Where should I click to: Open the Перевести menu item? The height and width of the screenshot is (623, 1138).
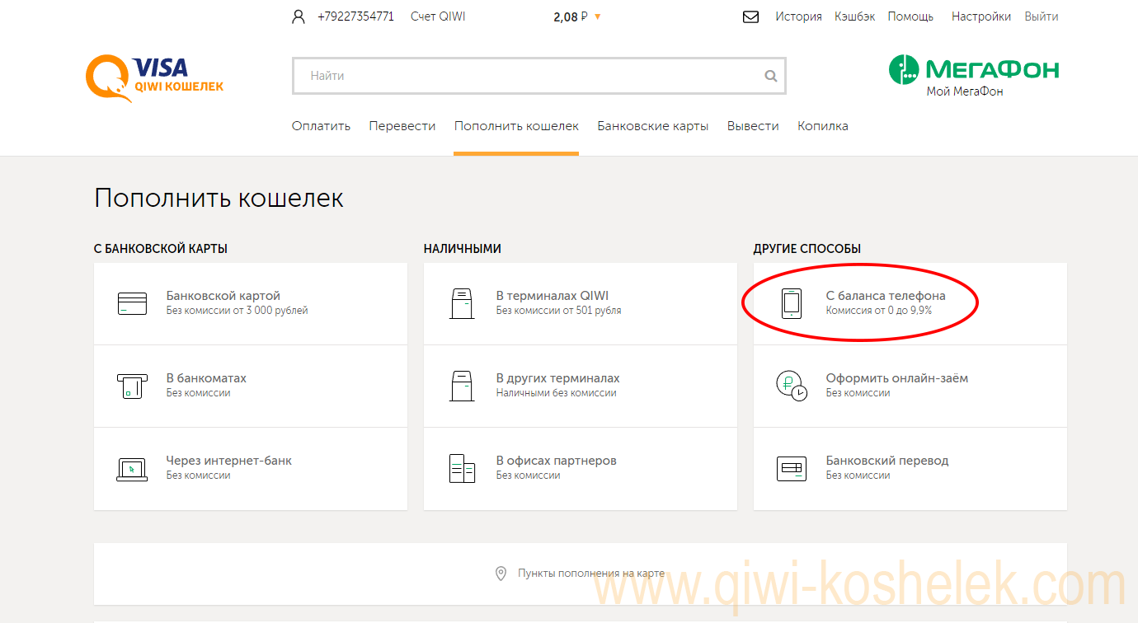402,126
